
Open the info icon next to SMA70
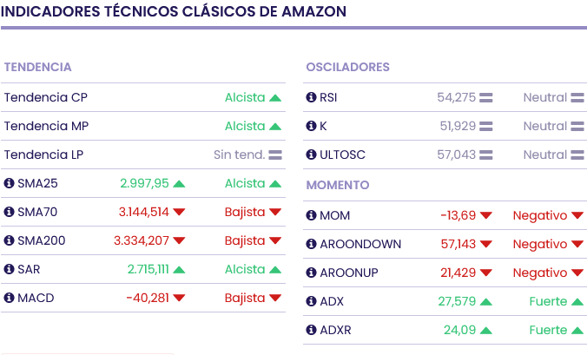click(10, 213)
